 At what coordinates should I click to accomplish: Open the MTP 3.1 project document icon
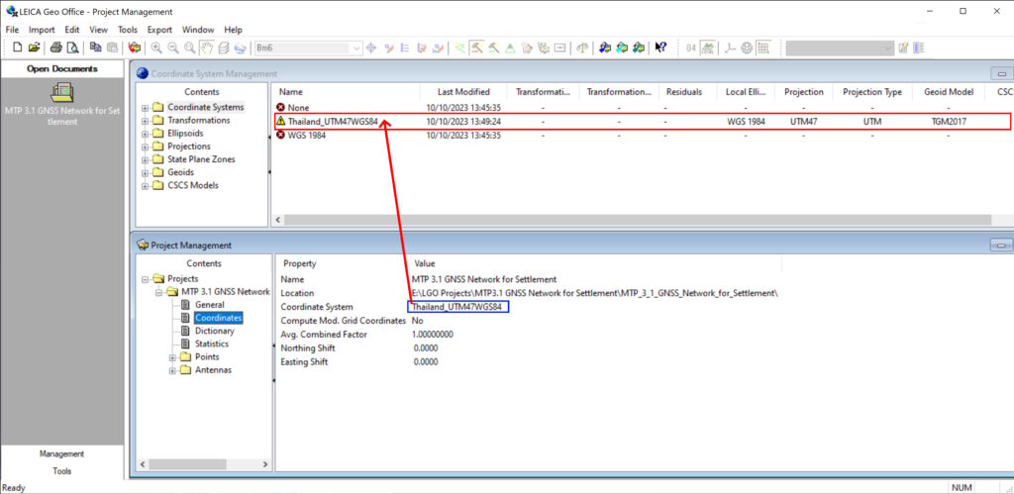click(x=61, y=92)
